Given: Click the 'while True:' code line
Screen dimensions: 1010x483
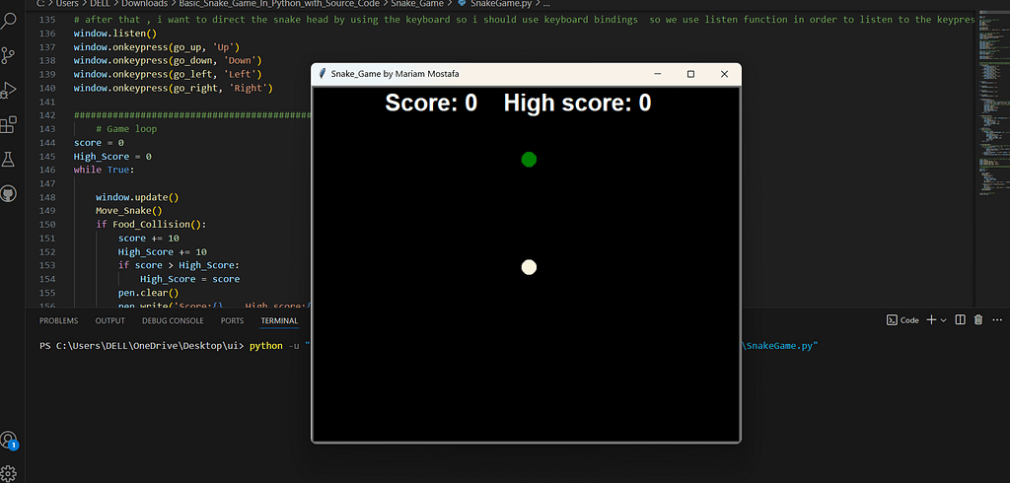Looking at the screenshot, I should click(x=105, y=170).
